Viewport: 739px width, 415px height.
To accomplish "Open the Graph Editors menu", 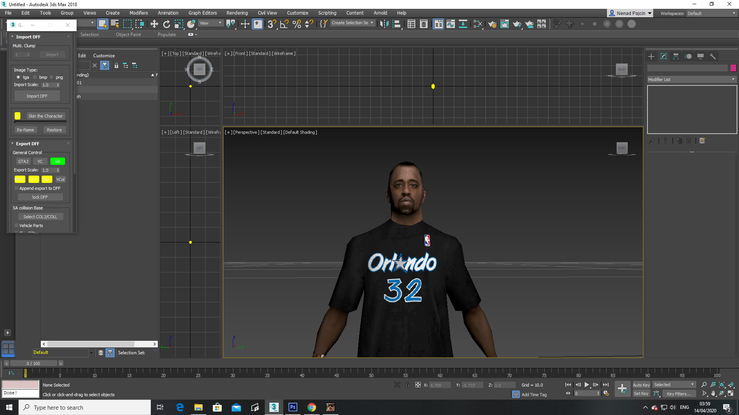I will [202, 13].
